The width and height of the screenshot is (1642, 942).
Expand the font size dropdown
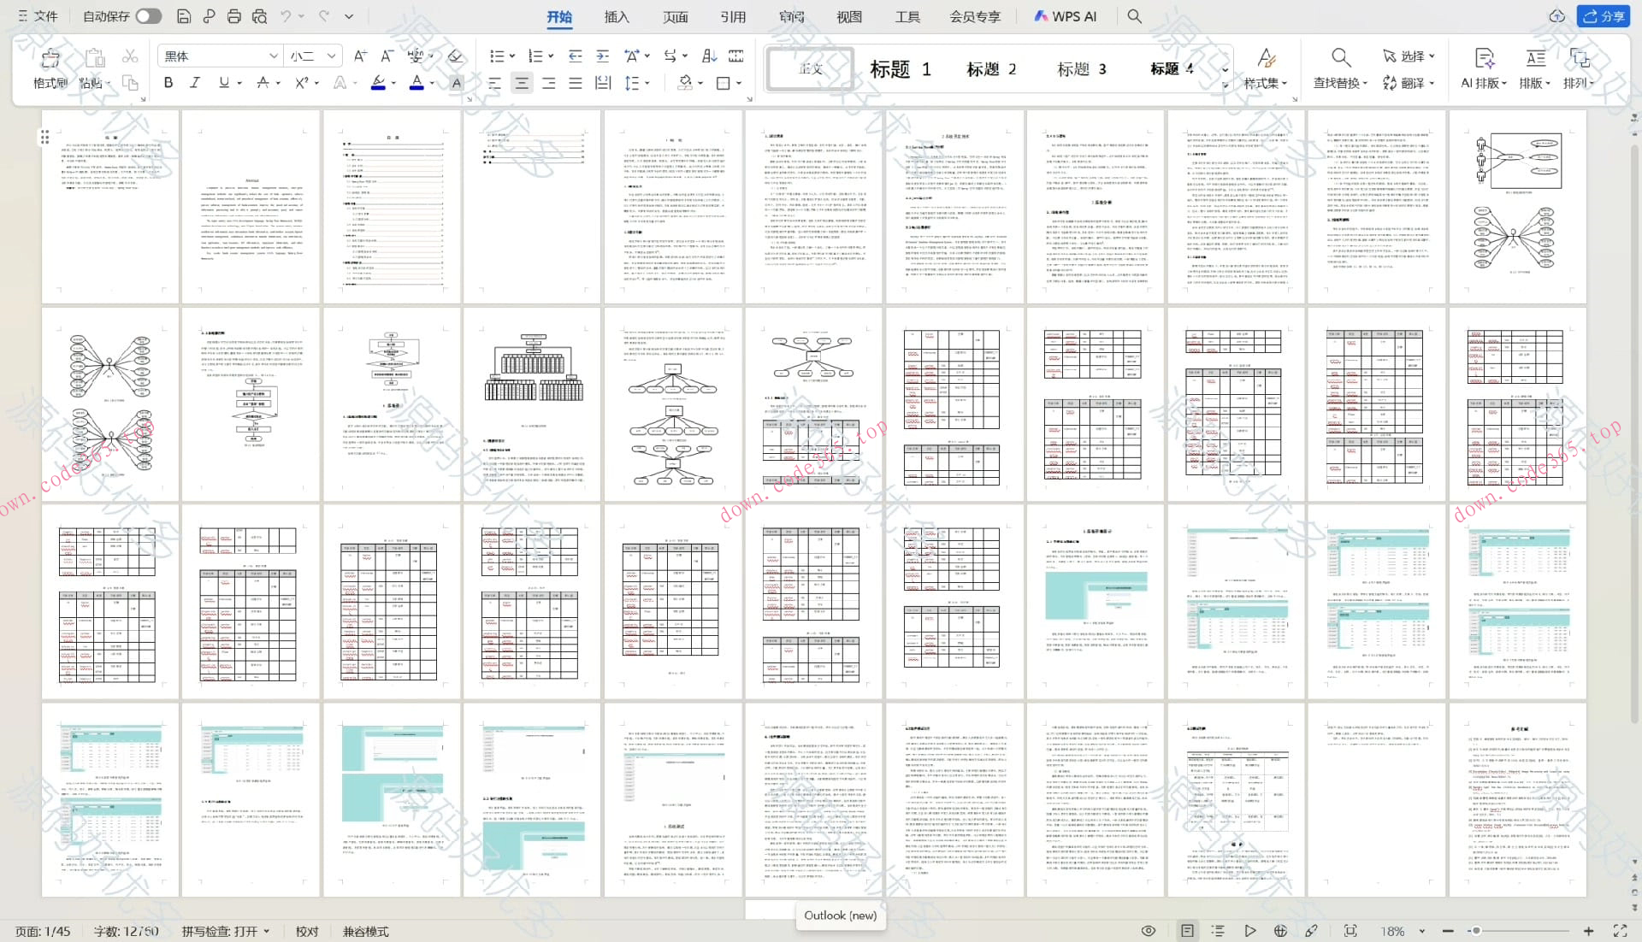(x=332, y=56)
